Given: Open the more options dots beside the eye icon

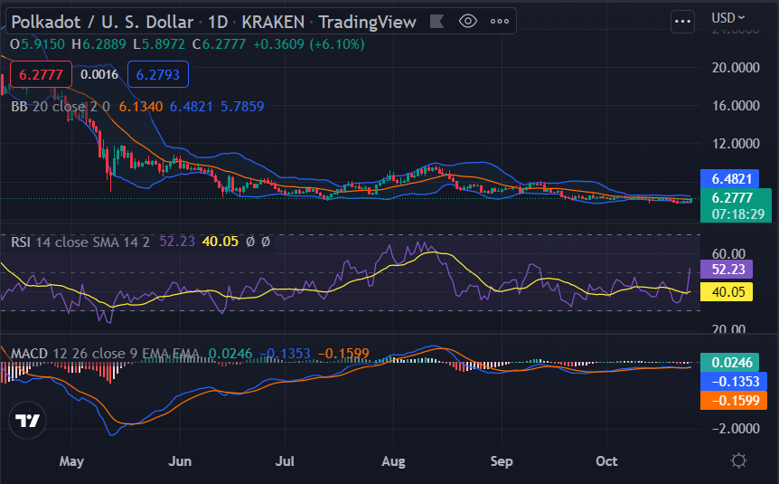Looking at the screenshot, I should point(499,22).
